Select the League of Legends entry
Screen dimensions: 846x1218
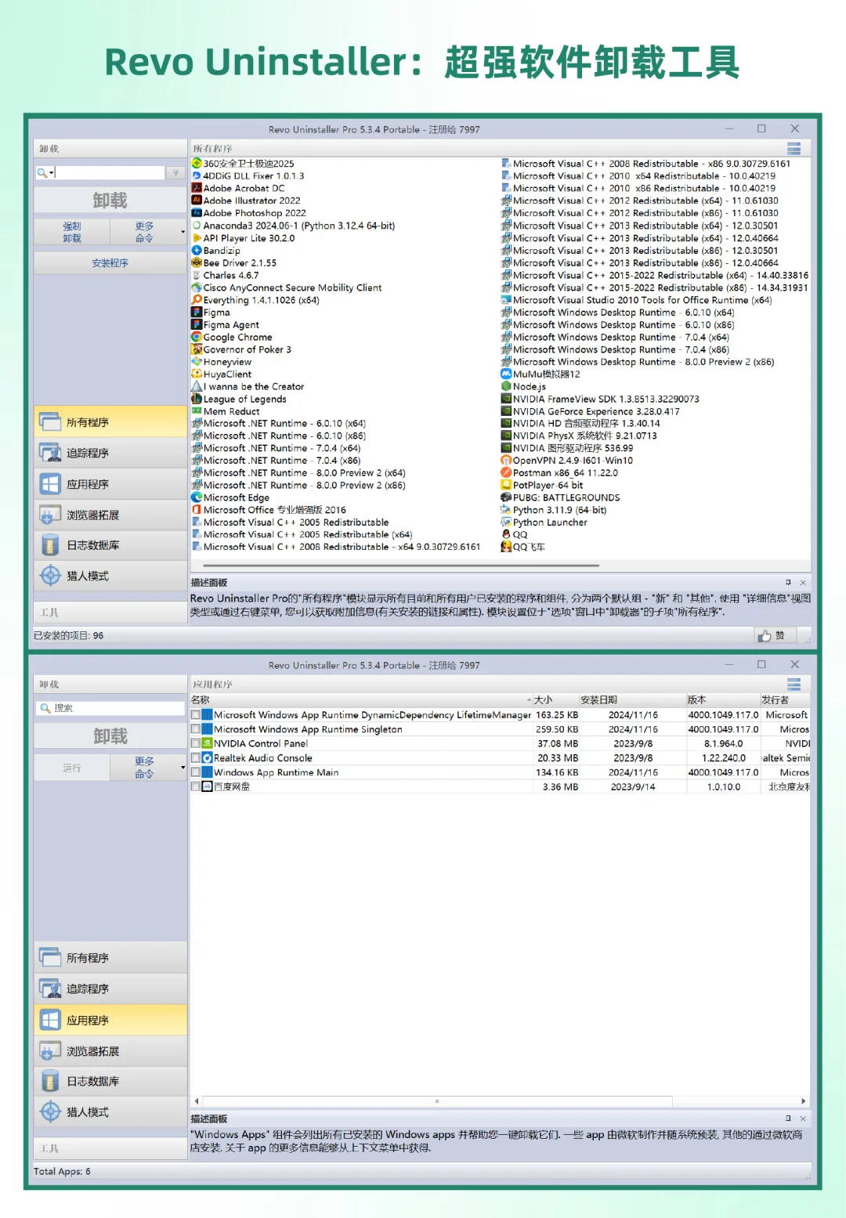click(239, 399)
